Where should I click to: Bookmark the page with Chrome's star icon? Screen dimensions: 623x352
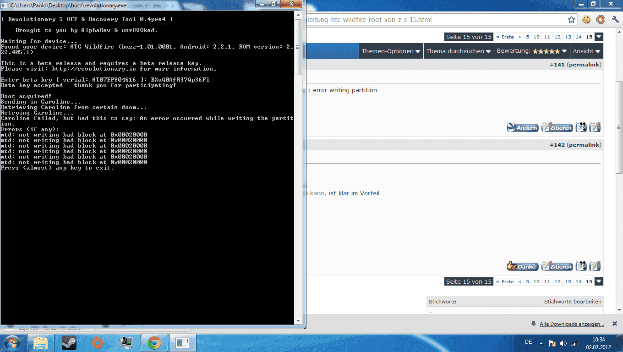click(x=571, y=20)
